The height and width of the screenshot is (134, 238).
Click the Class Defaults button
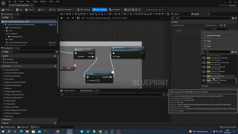coord(100,10)
